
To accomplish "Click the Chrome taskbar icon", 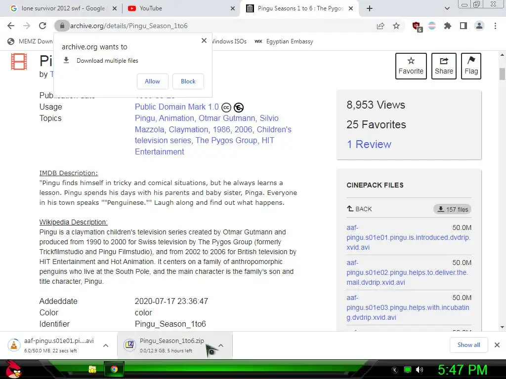I will pyautogui.click(x=114, y=369).
